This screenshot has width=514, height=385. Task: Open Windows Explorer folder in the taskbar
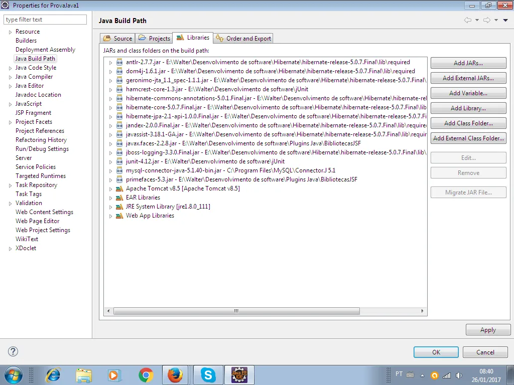click(x=84, y=375)
